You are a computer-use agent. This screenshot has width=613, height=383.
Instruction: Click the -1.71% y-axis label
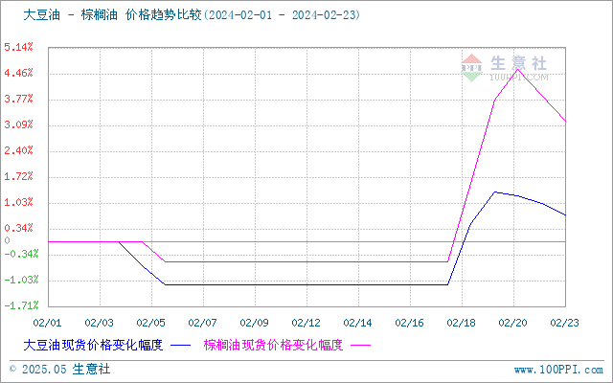point(21,305)
